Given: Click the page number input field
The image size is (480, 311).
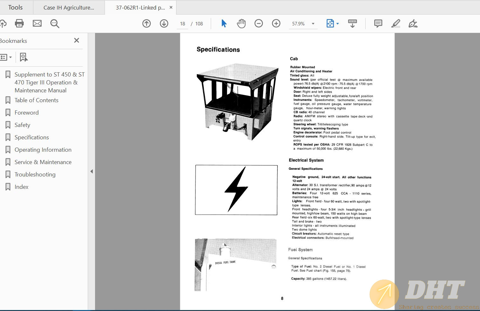Looking at the screenshot, I should click(182, 24).
